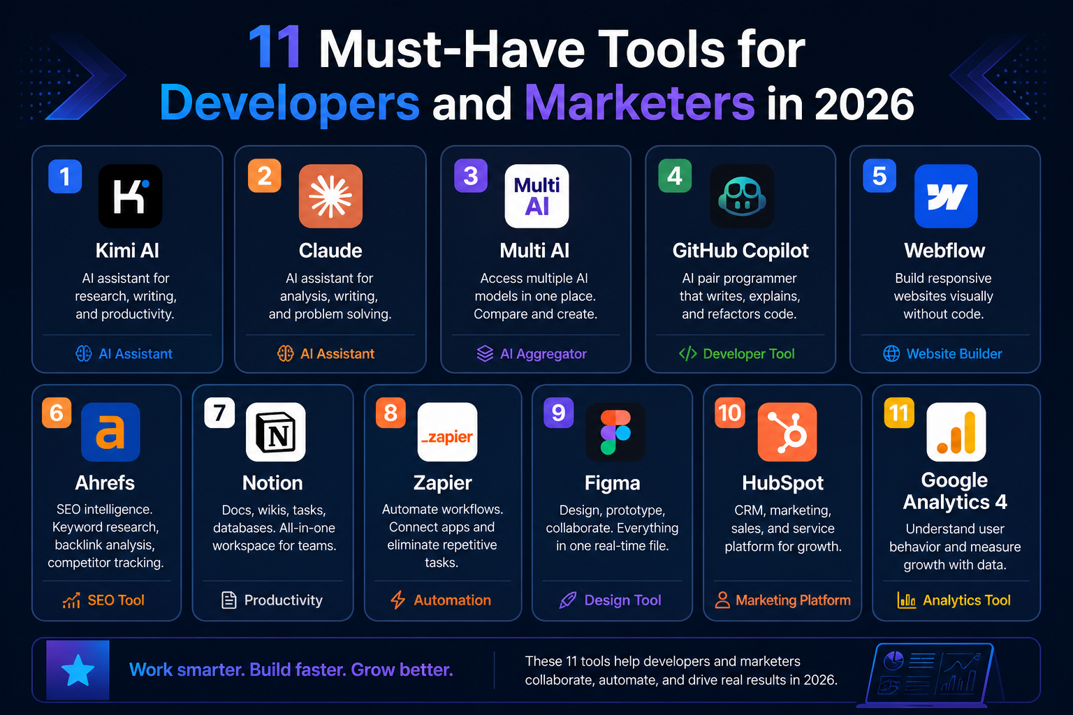Click the 'SEO Tool' category label
Image resolution: width=1073 pixels, height=715 pixels.
[116, 600]
